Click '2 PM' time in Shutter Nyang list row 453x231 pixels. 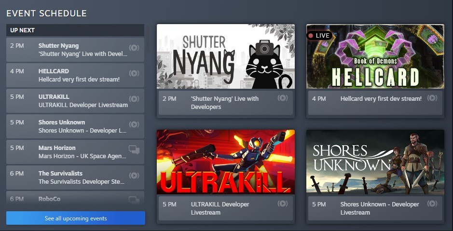point(17,46)
